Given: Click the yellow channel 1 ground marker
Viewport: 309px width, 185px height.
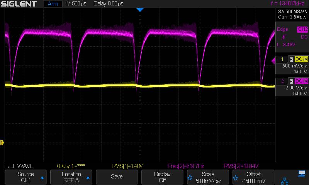Looking at the screenshot, I should 2,143.
